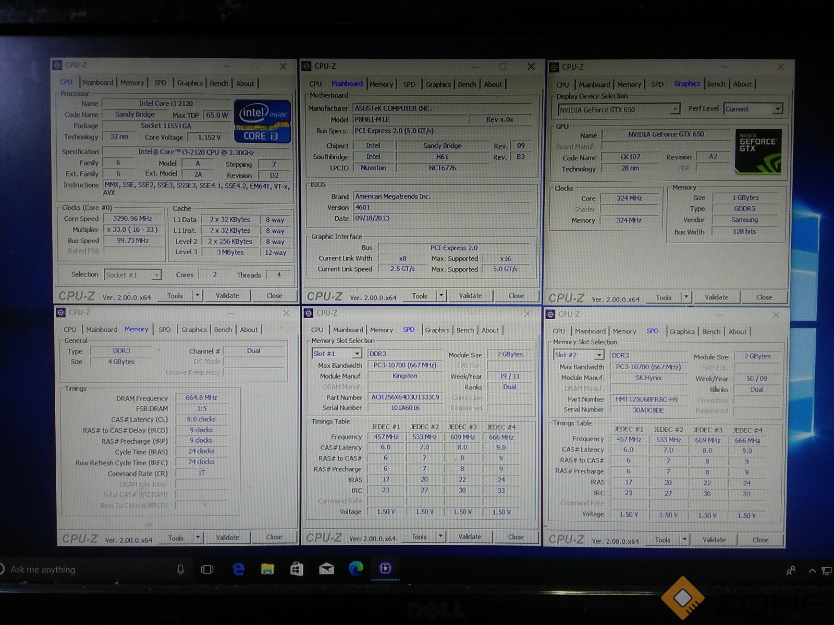Click the BIOS Version 4601 field
Viewport: 834px width, 625px height.
[x=443, y=207]
